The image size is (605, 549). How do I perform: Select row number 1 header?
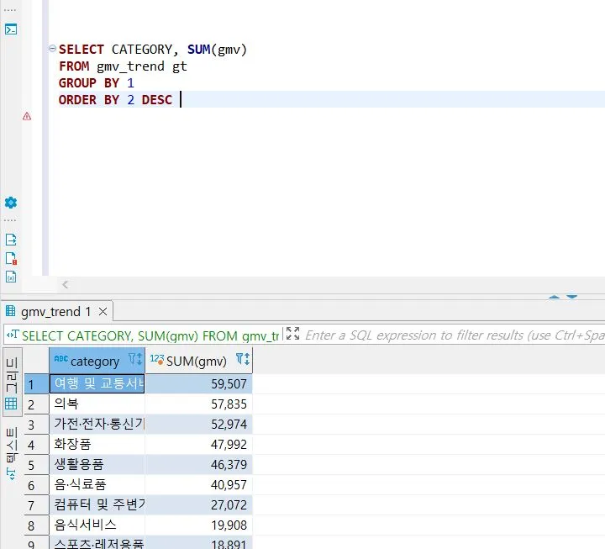click(37, 384)
